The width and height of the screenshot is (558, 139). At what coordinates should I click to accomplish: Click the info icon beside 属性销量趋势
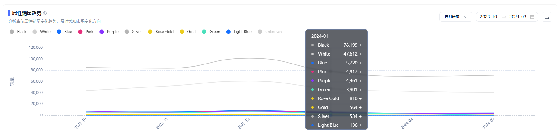point(45,13)
